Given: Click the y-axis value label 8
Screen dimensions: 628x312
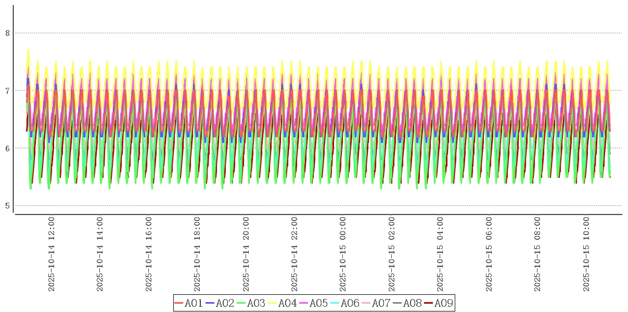Looking at the screenshot, I should click(x=7, y=33).
